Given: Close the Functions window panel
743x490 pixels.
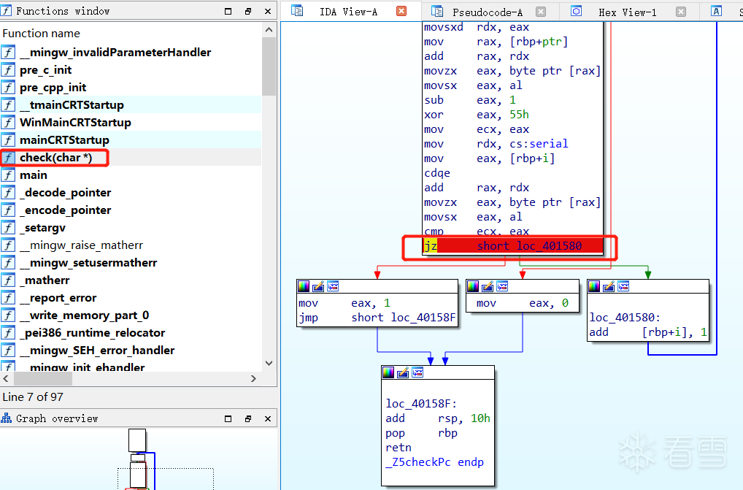Looking at the screenshot, I should click(268, 12).
